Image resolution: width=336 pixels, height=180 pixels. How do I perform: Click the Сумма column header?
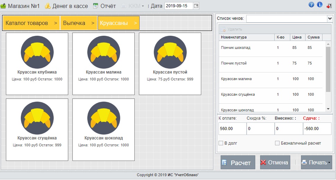314,37
